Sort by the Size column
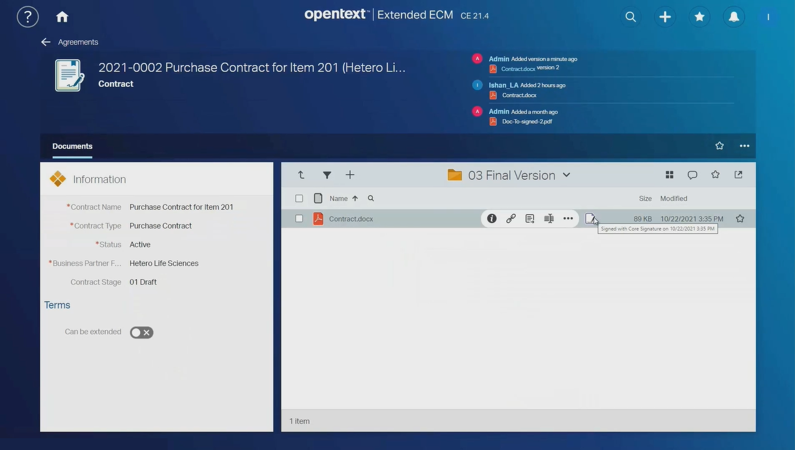The height and width of the screenshot is (450, 795). tap(645, 199)
